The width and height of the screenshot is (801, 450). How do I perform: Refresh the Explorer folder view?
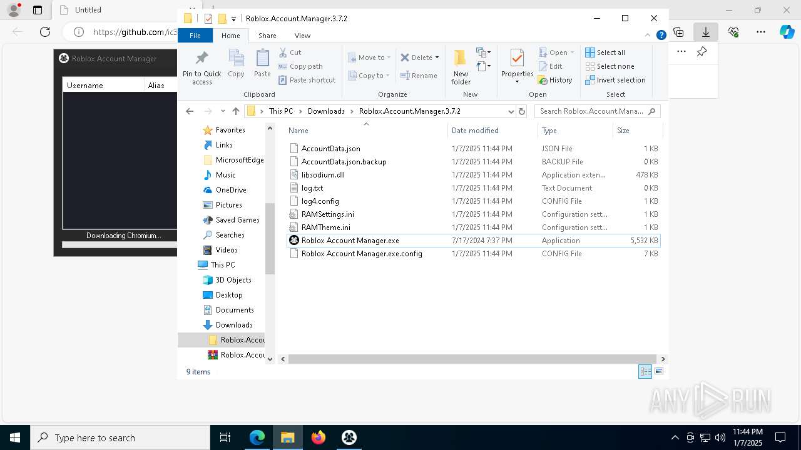(x=522, y=111)
